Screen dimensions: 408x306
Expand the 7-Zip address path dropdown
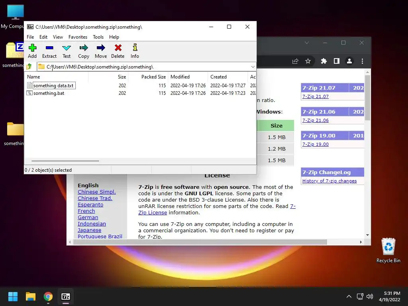click(x=253, y=67)
